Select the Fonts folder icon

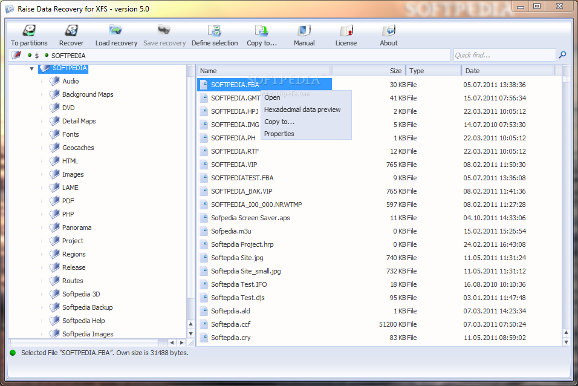[54, 134]
